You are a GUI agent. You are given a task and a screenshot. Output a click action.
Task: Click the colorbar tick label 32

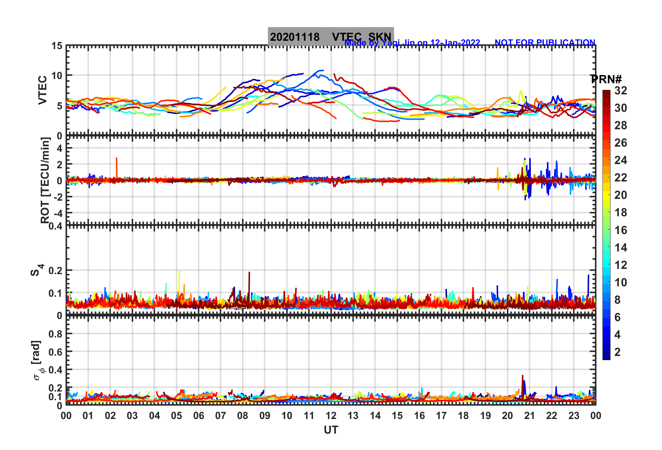(x=621, y=91)
